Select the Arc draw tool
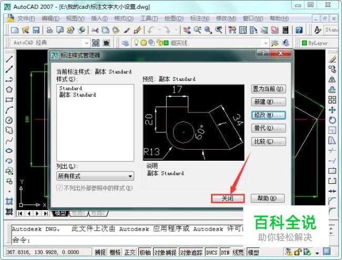Screen dimensions: 342x260 (x=9, y=110)
